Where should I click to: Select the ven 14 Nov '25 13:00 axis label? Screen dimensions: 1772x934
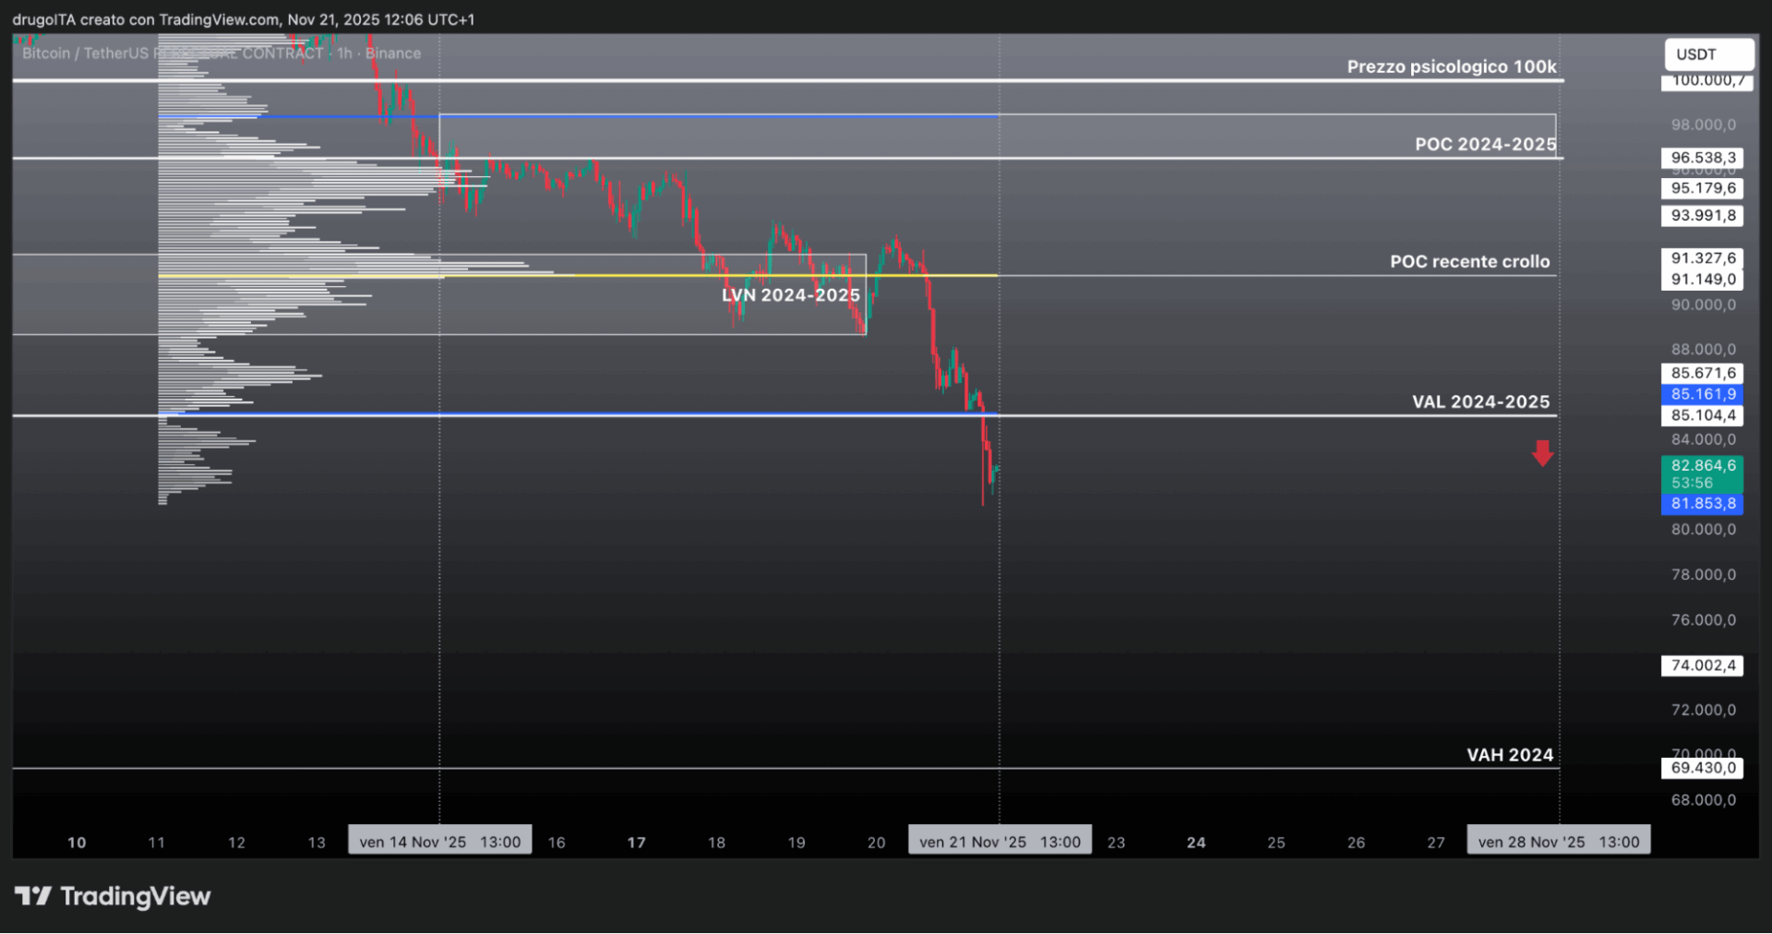[439, 840]
